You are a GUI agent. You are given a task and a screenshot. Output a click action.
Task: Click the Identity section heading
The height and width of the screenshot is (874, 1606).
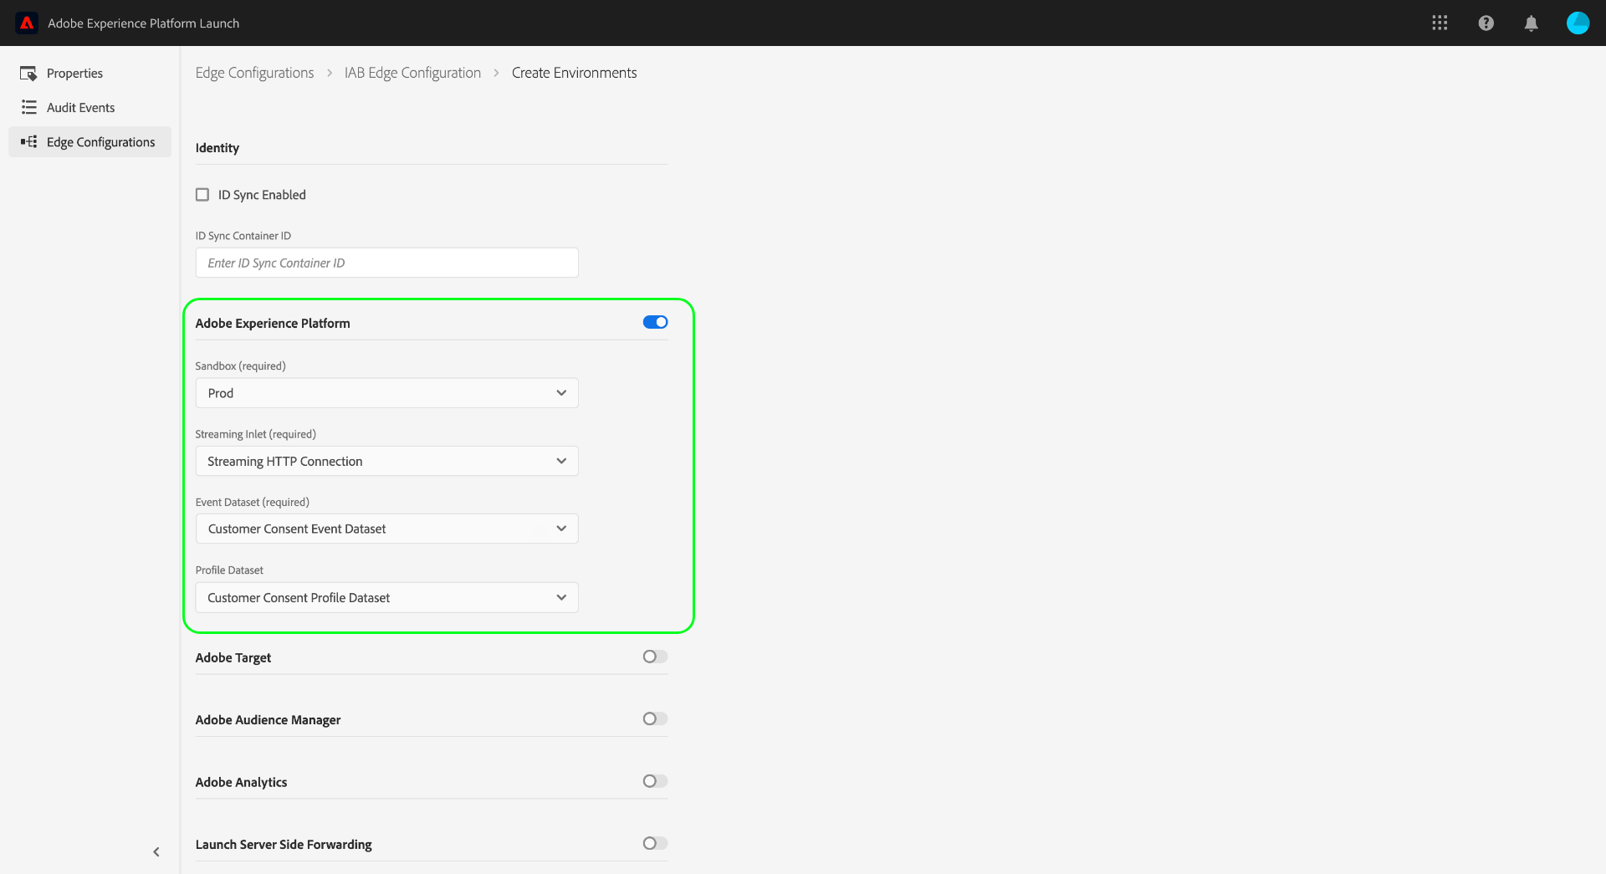click(217, 148)
